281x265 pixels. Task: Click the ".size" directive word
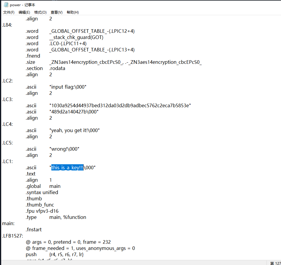30,62
